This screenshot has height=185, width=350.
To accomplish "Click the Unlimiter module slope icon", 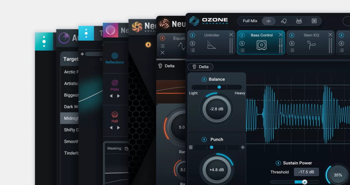I will pos(211,45).
